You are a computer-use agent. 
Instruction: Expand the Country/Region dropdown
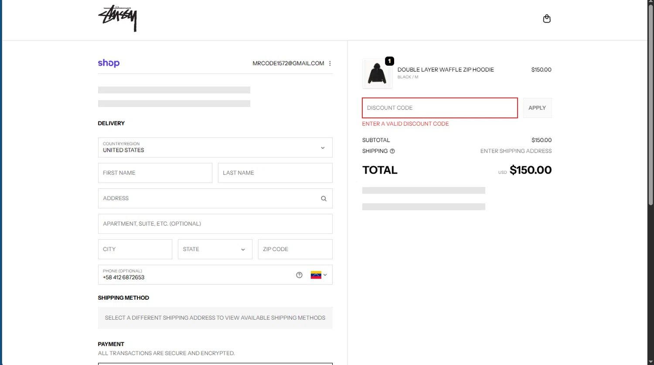pyautogui.click(x=215, y=147)
